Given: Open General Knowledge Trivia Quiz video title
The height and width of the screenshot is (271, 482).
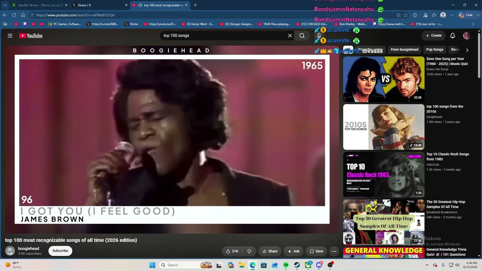Looking at the screenshot, I should [446, 252].
